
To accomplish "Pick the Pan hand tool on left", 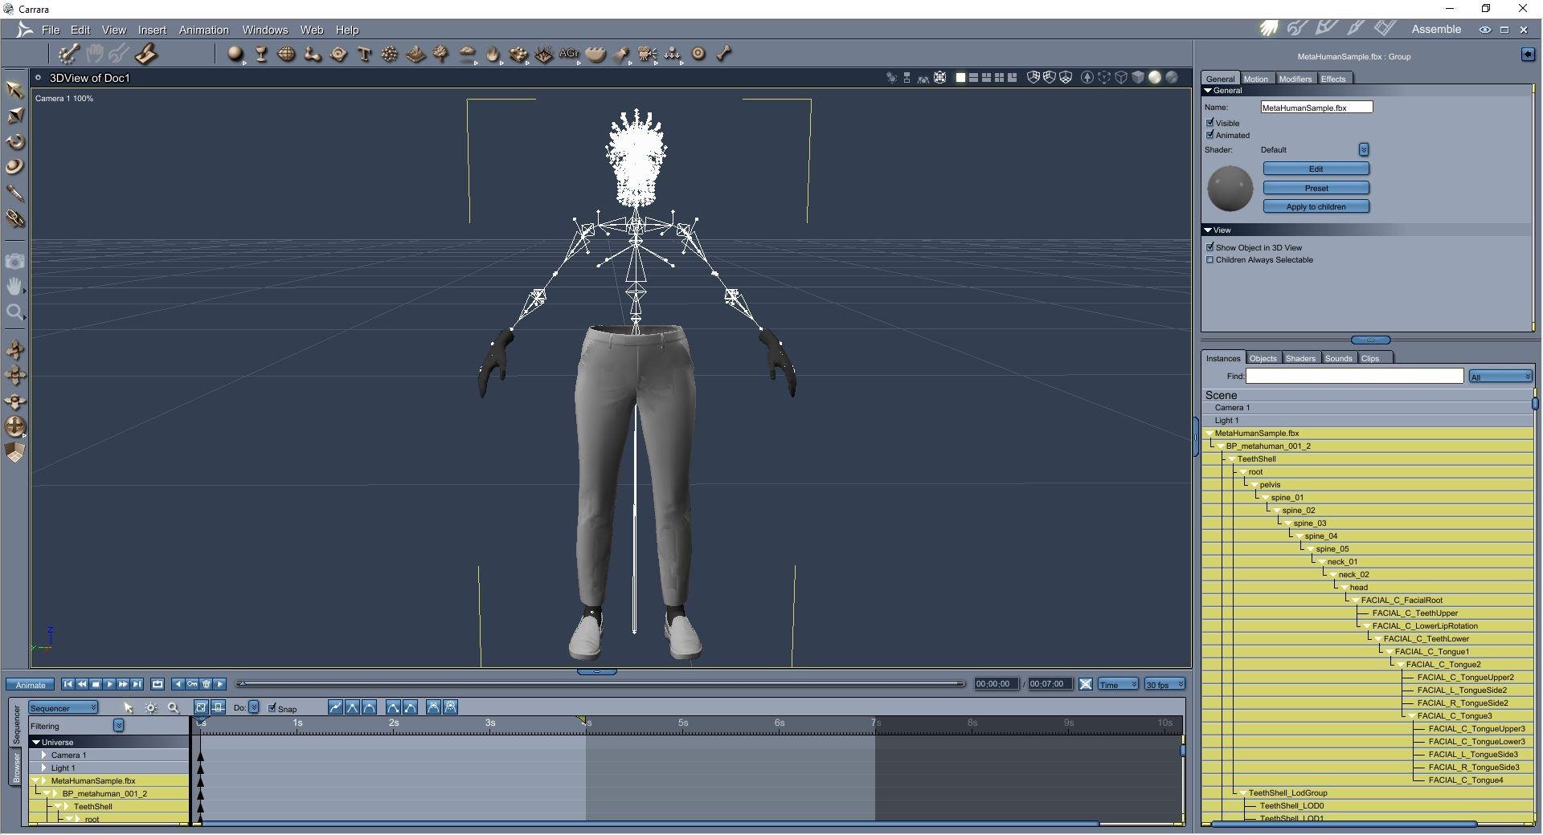I will [14, 287].
